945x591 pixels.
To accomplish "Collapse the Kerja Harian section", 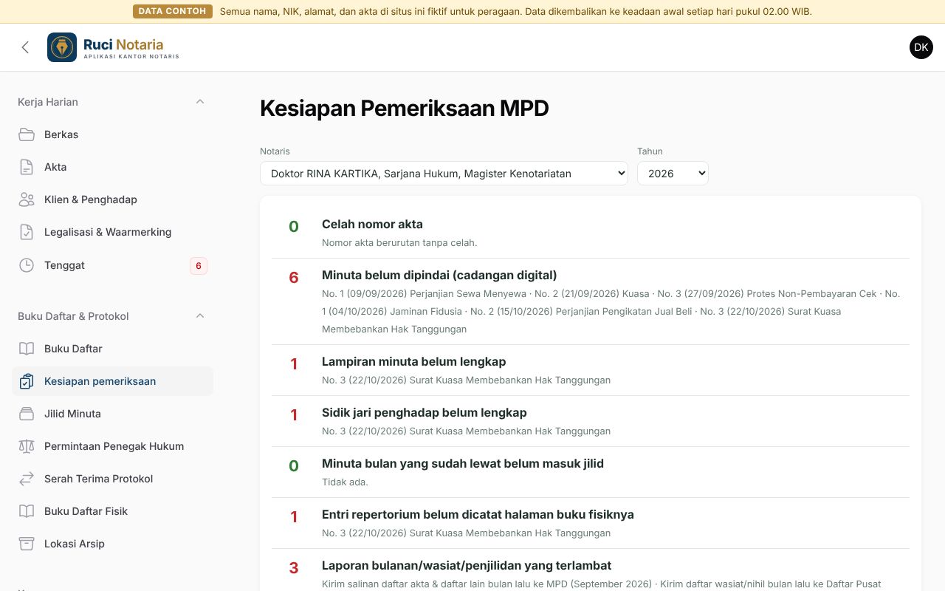I will coord(200,102).
